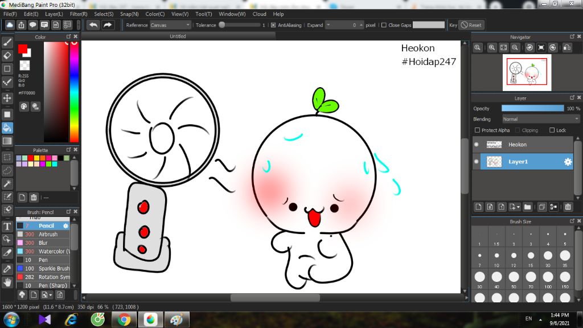
Task: Select the Gradient tool
Action: (x=7, y=141)
